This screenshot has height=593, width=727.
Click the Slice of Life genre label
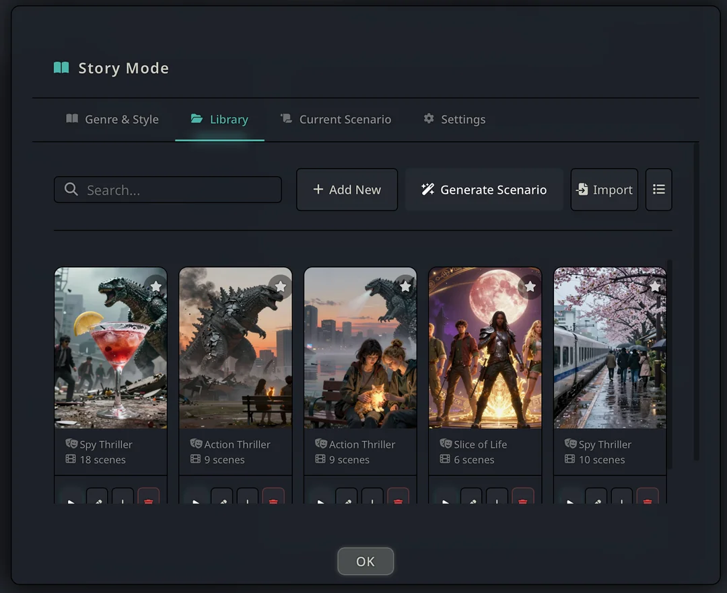(x=481, y=444)
